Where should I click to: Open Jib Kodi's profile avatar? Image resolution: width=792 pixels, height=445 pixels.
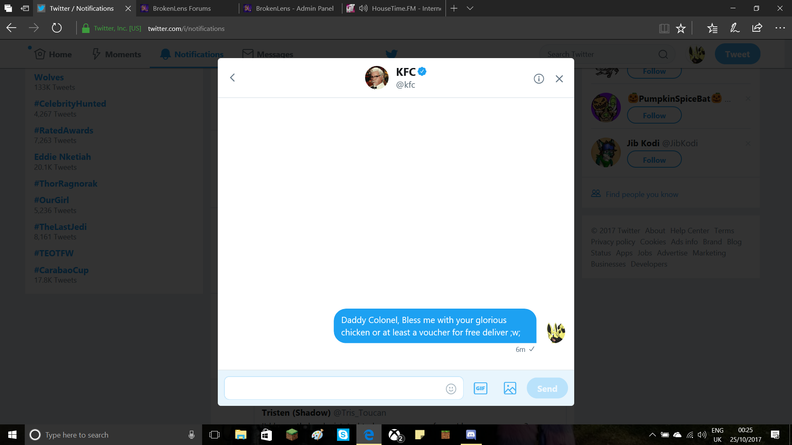(x=606, y=152)
